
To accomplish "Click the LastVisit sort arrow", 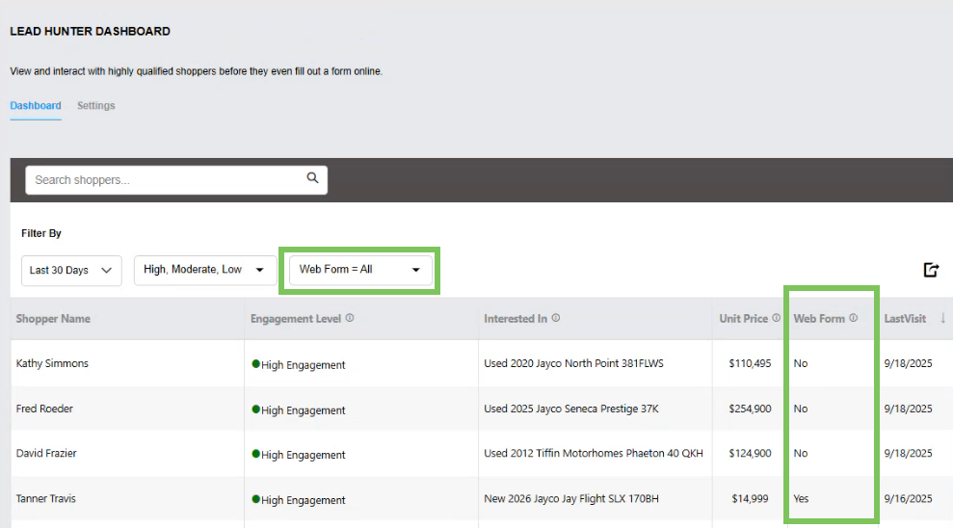I will [942, 318].
